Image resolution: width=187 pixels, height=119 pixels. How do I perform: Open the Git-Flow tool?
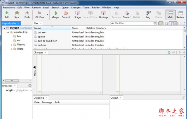(40, 15)
